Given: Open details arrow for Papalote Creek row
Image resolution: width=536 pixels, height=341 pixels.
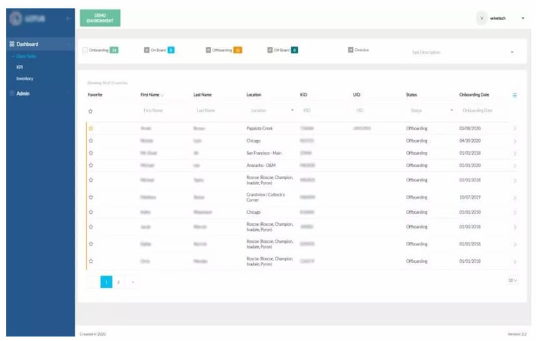Looking at the screenshot, I should pos(515,129).
